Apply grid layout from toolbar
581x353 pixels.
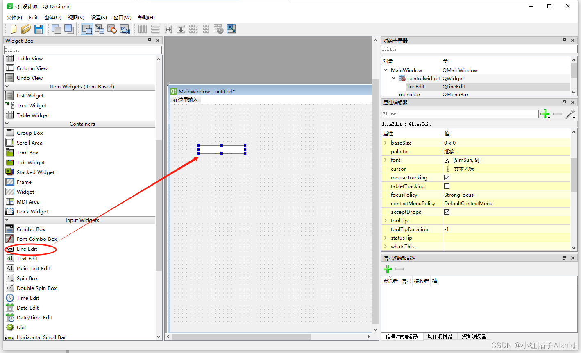point(193,29)
